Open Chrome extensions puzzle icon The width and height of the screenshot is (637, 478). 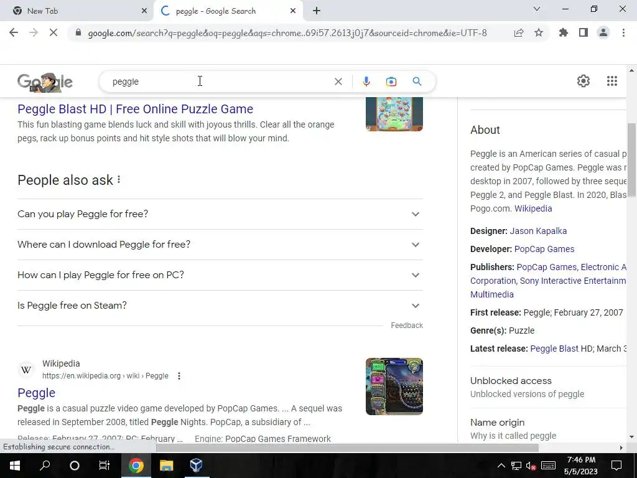(564, 33)
